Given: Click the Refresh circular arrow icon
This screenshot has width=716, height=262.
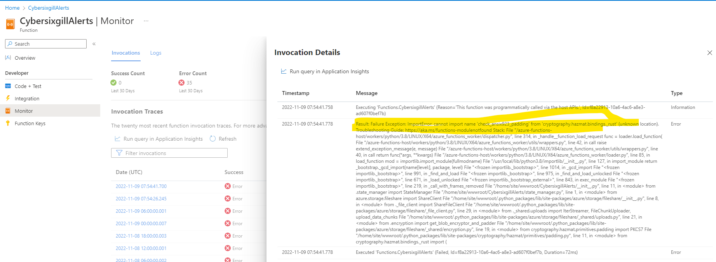Looking at the screenshot, I should [x=213, y=139].
